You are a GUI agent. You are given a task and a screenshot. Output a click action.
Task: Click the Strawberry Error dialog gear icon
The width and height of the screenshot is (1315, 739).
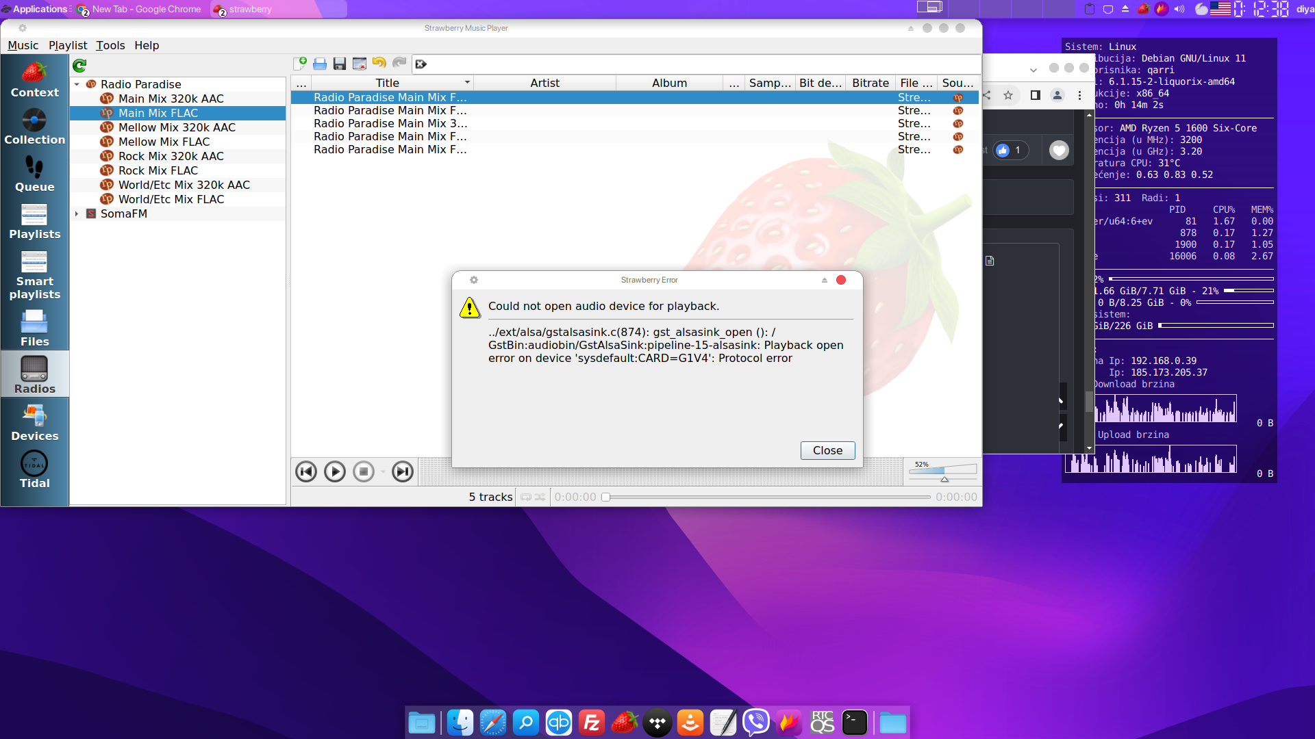pyautogui.click(x=474, y=280)
